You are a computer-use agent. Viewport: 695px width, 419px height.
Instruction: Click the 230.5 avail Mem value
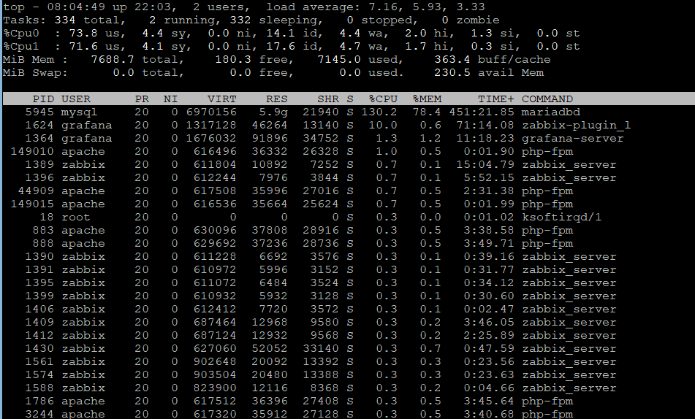tap(452, 73)
